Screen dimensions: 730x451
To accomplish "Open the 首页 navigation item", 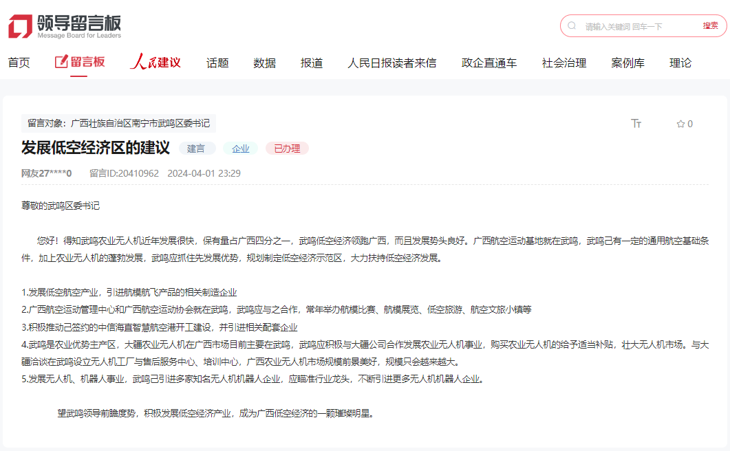I will click(x=19, y=62).
